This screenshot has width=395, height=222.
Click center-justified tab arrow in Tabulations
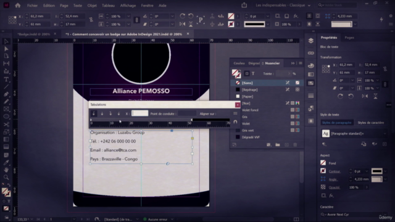102,113
